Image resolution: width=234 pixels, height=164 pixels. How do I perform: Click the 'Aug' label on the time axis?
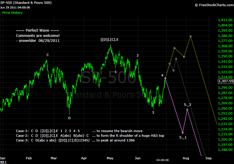[x=186, y=158]
